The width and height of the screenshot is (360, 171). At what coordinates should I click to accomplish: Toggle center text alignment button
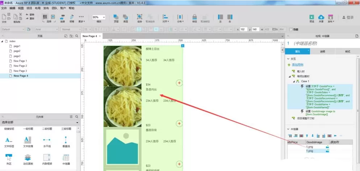coord(138,29)
